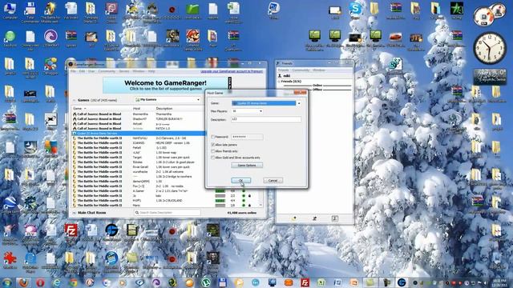Open the Edit menu in GameRanger
The width and height of the screenshot is (513, 288).
click(x=82, y=71)
